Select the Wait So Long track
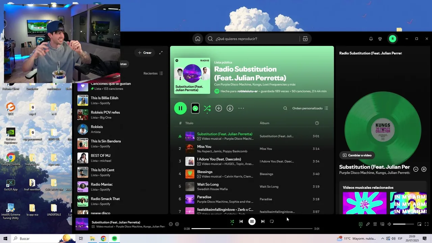This screenshot has height=243, width=432. pos(252,187)
